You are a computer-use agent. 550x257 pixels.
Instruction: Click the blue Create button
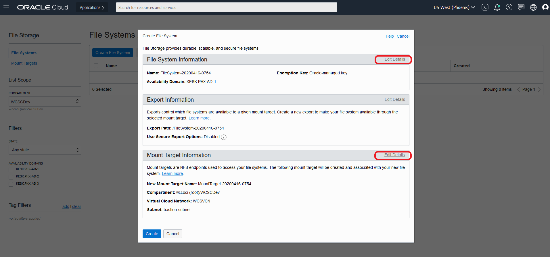click(152, 234)
